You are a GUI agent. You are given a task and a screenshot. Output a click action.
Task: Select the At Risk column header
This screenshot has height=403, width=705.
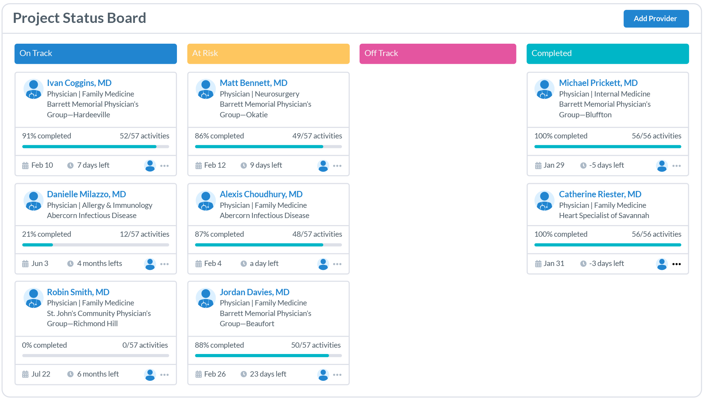click(x=268, y=54)
